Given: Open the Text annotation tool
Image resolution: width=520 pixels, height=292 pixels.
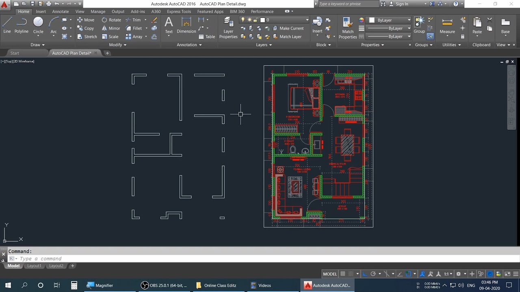Looking at the screenshot, I should pos(169,26).
